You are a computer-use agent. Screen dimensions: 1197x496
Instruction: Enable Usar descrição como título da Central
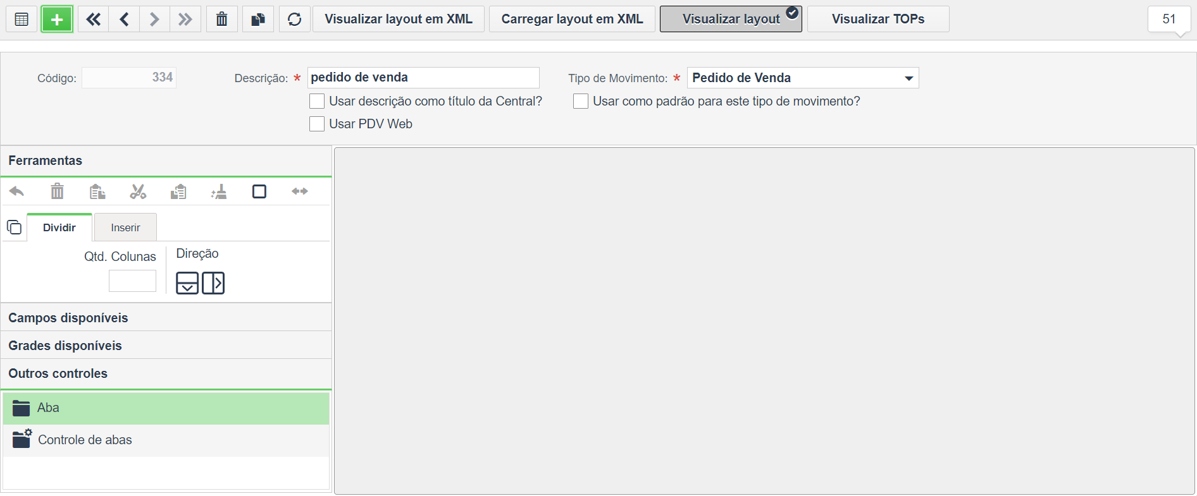317,101
